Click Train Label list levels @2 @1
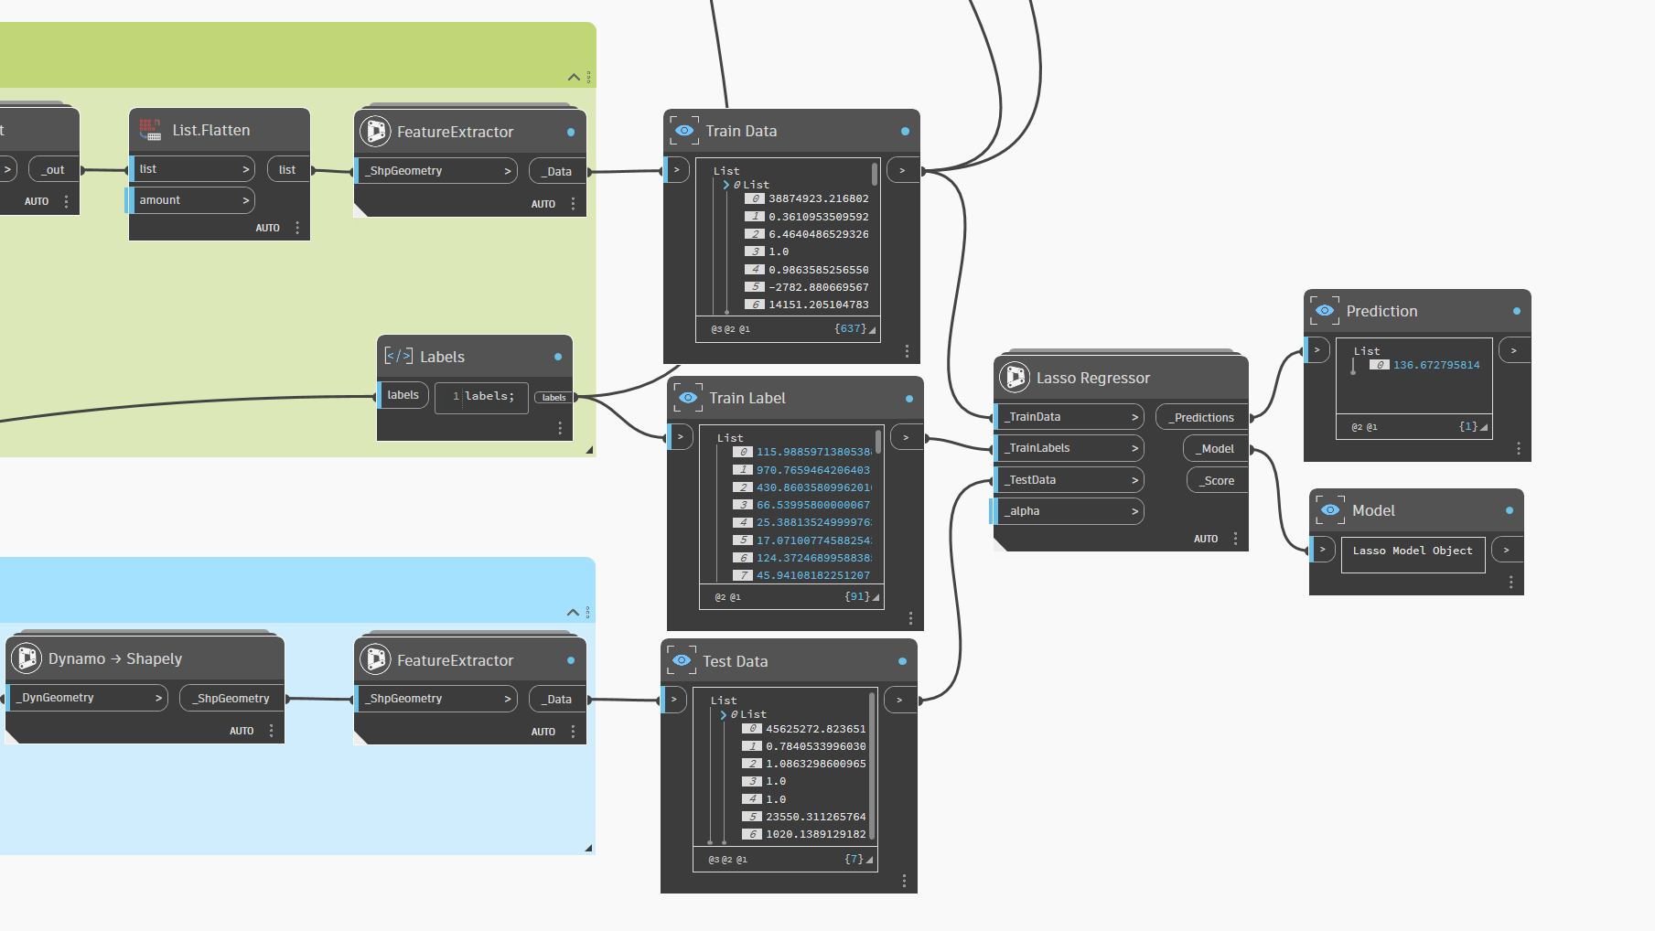This screenshot has height=931, width=1655. pyautogui.click(x=727, y=597)
